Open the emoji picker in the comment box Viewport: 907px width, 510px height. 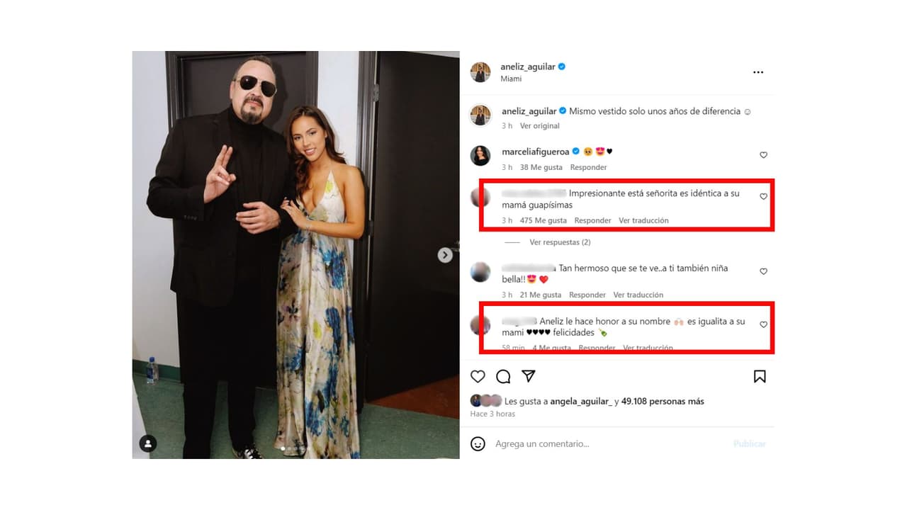(478, 443)
